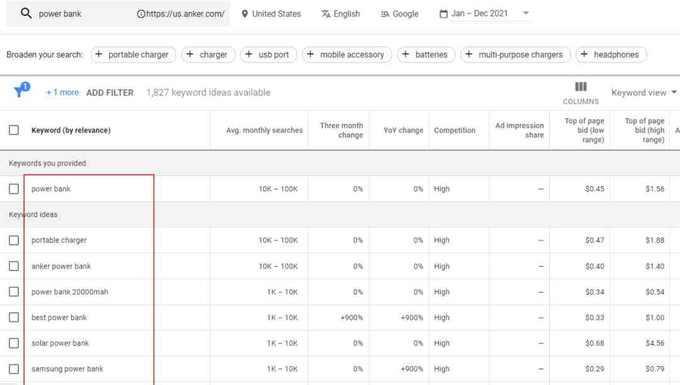Click the anker power bank keyword text

pos(61,266)
